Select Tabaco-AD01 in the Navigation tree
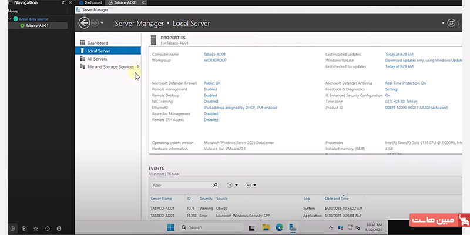Viewport: 470px width, 235px height. (37, 25)
